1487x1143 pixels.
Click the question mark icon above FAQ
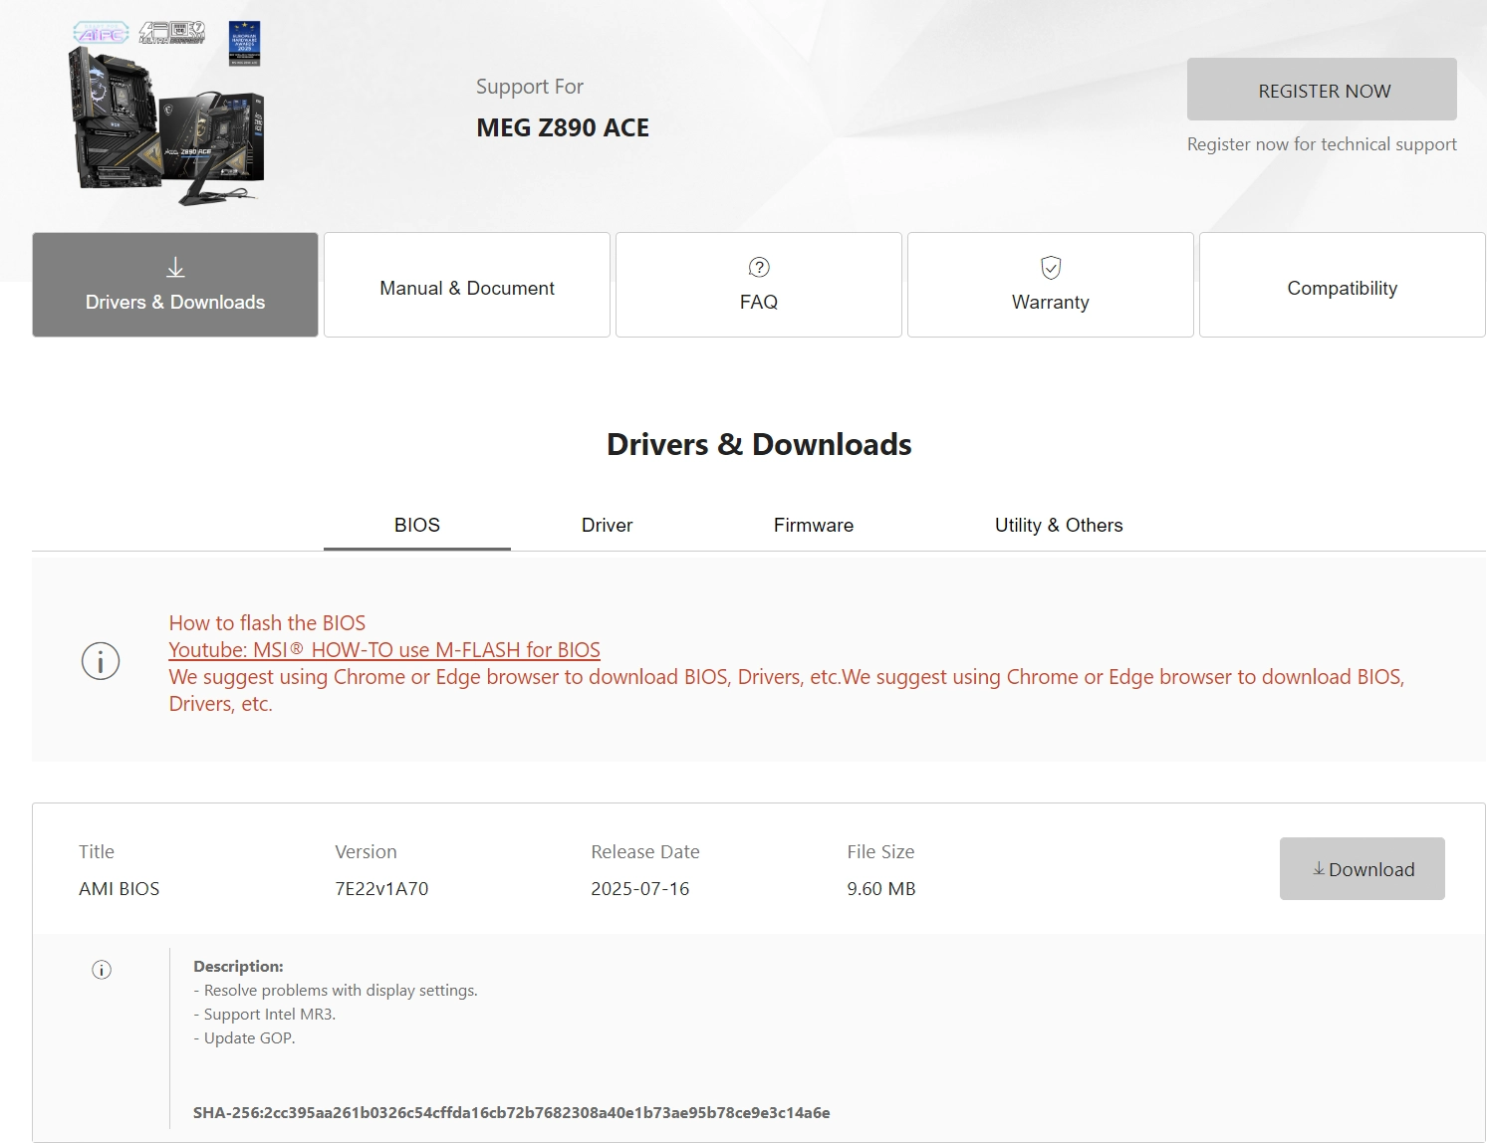click(x=758, y=267)
